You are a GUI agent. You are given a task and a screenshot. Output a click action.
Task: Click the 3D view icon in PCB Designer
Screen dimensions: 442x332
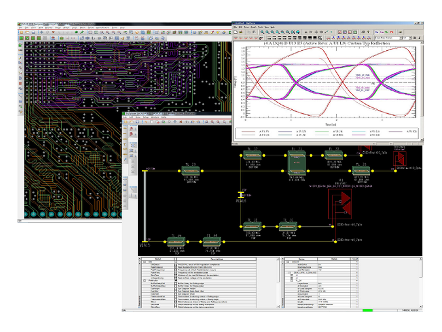(143, 32)
